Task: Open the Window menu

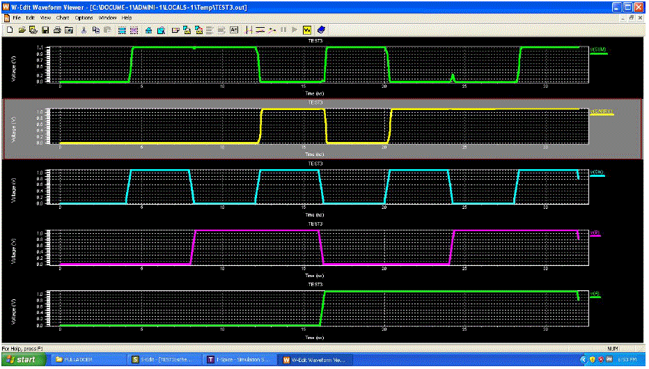Action: tap(107, 17)
